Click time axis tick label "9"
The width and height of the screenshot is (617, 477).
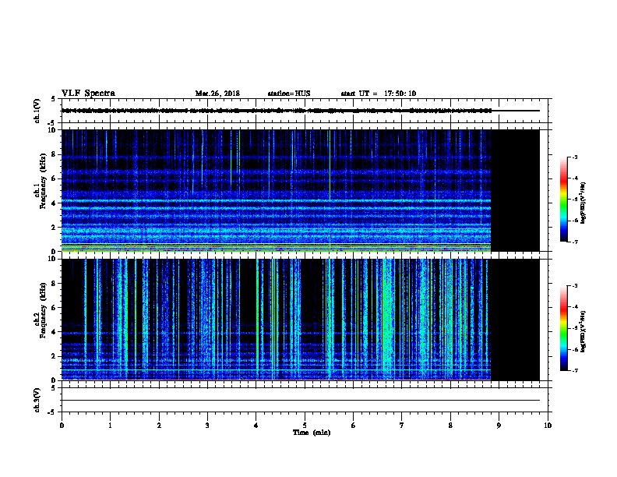499,426
